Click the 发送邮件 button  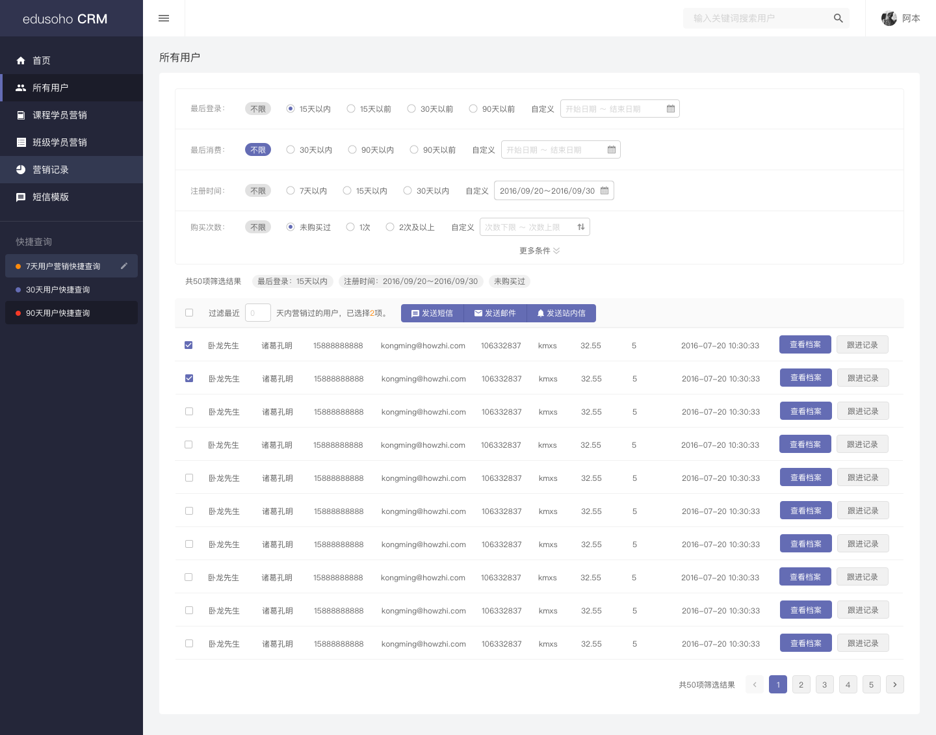[495, 313]
